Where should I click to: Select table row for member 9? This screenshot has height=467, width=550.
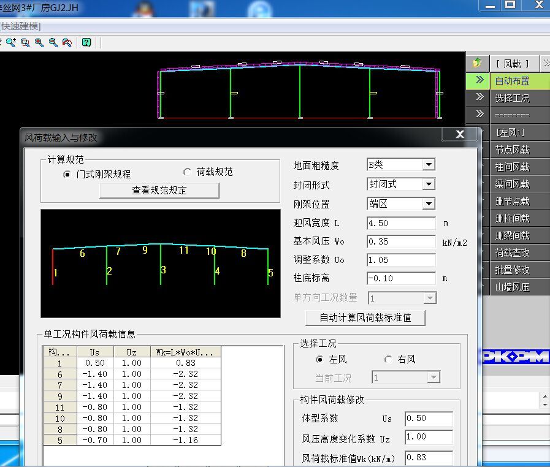132,396
